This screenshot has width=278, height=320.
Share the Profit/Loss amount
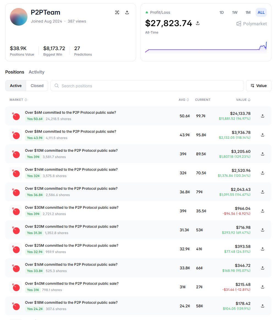click(198, 23)
